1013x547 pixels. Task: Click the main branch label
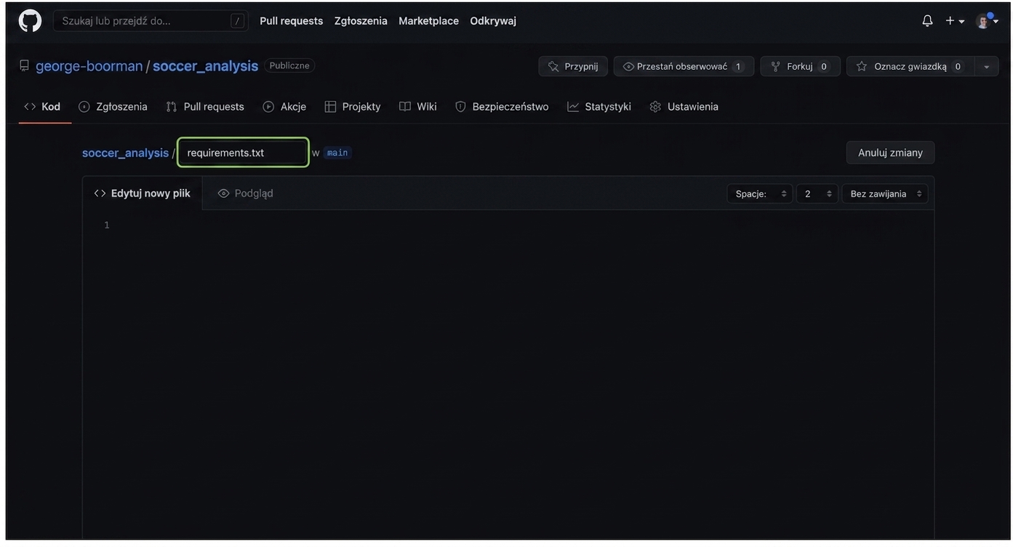(337, 153)
